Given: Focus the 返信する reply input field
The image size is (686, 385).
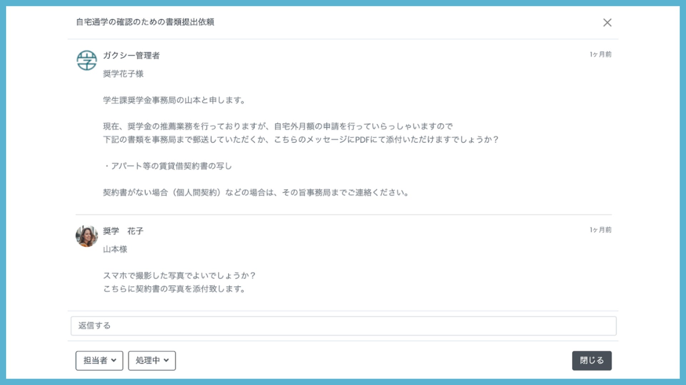Looking at the screenshot, I should [x=343, y=326].
